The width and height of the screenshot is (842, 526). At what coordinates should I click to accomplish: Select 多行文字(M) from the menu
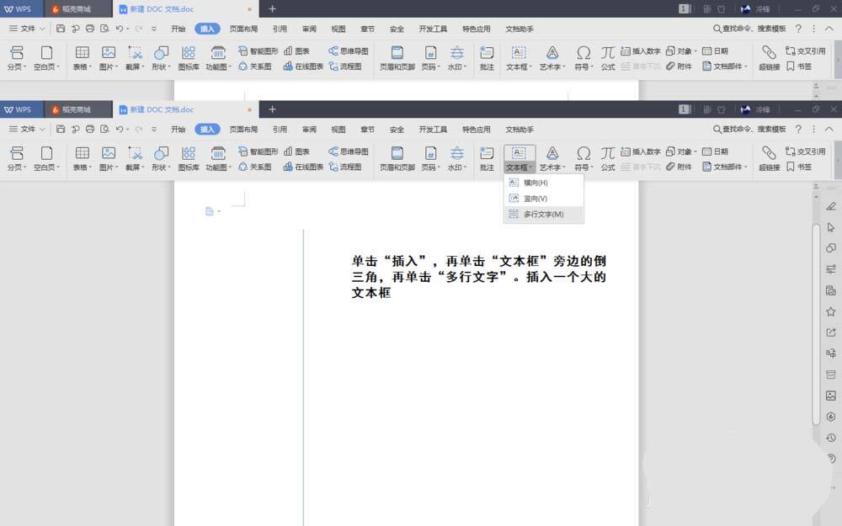(542, 214)
